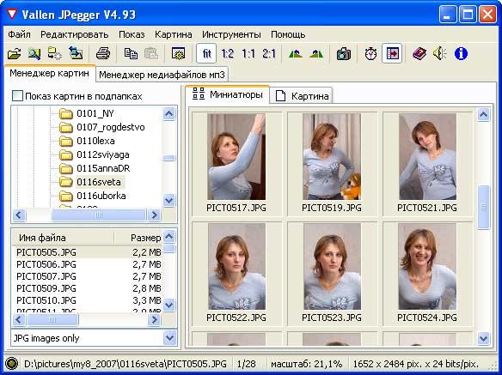Open settings gear window icon
This screenshot has height=375, width=502.
178,53
